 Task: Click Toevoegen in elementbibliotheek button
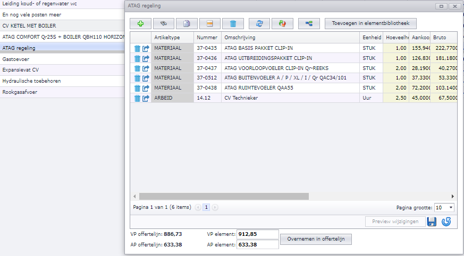point(371,23)
